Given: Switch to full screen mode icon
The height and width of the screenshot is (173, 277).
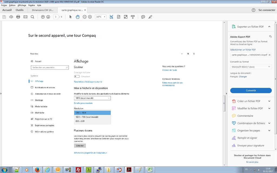Looking at the screenshot, I should [x=126, y=17].
